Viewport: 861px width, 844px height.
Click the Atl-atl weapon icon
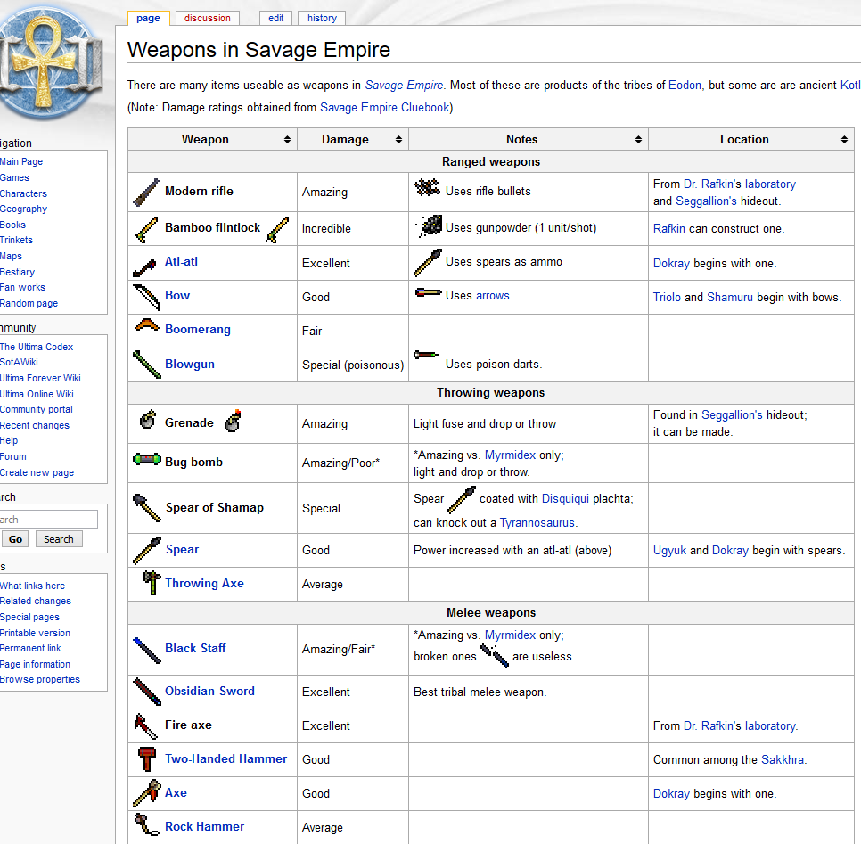pos(145,268)
